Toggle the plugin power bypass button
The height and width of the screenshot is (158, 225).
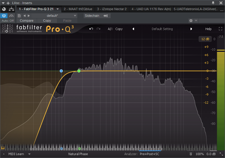[x=4, y=16]
